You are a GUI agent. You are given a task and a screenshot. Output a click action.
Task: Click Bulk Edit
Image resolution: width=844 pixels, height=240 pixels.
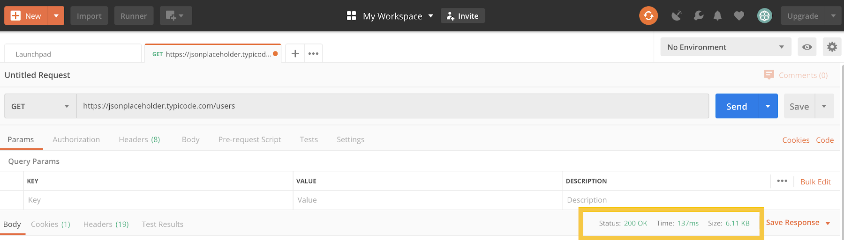(x=815, y=182)
